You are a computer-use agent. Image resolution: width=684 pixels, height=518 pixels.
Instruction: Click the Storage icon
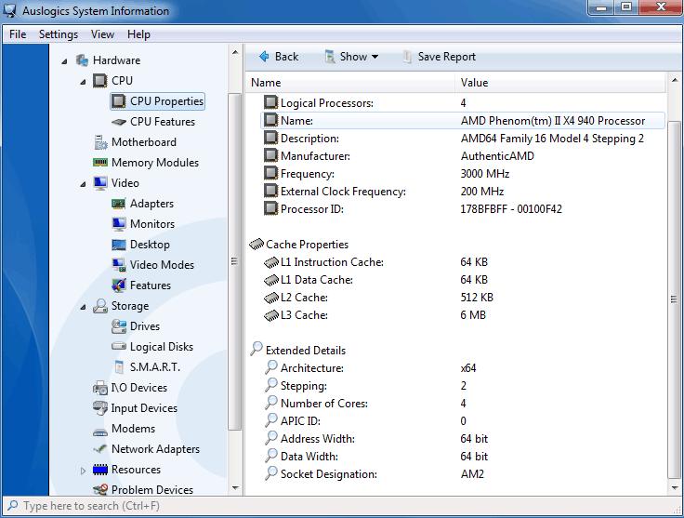click(x=99, y=306)
